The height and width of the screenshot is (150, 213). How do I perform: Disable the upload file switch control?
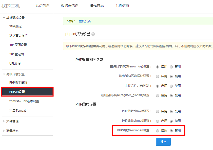point(171,86)
